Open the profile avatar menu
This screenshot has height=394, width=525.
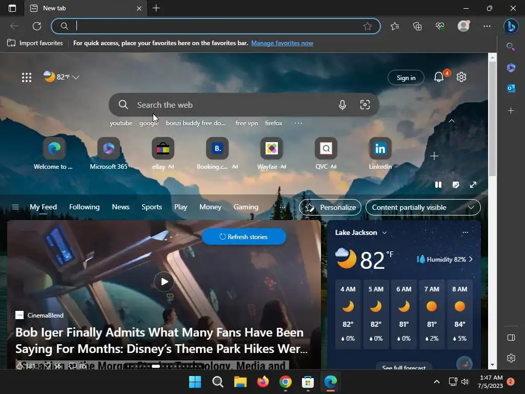coord(463,26)
